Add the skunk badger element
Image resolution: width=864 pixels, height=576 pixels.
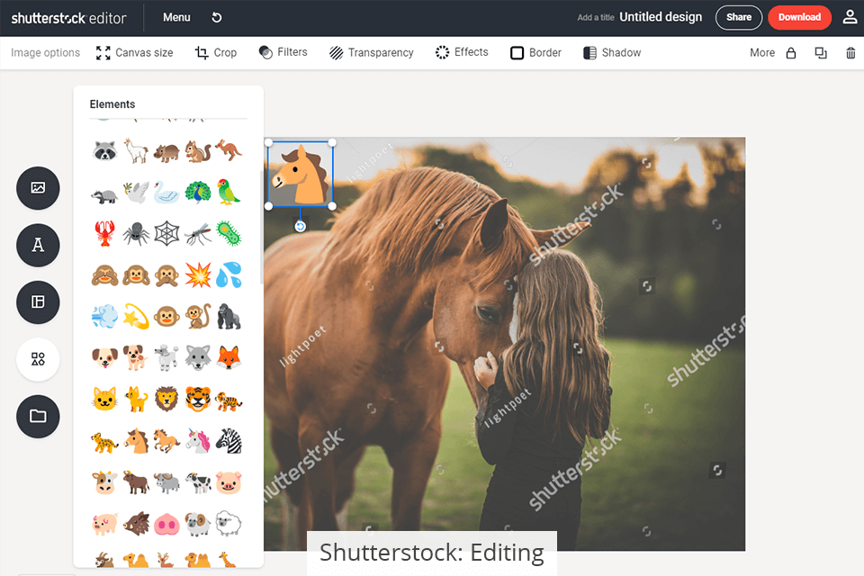[104, 195]
